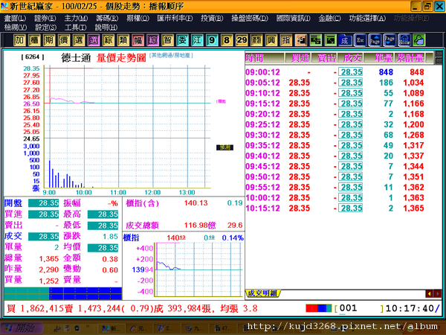Open the 國際資訊(I) menu
Viewport: 446px width, 335px height.
point(294,19)
